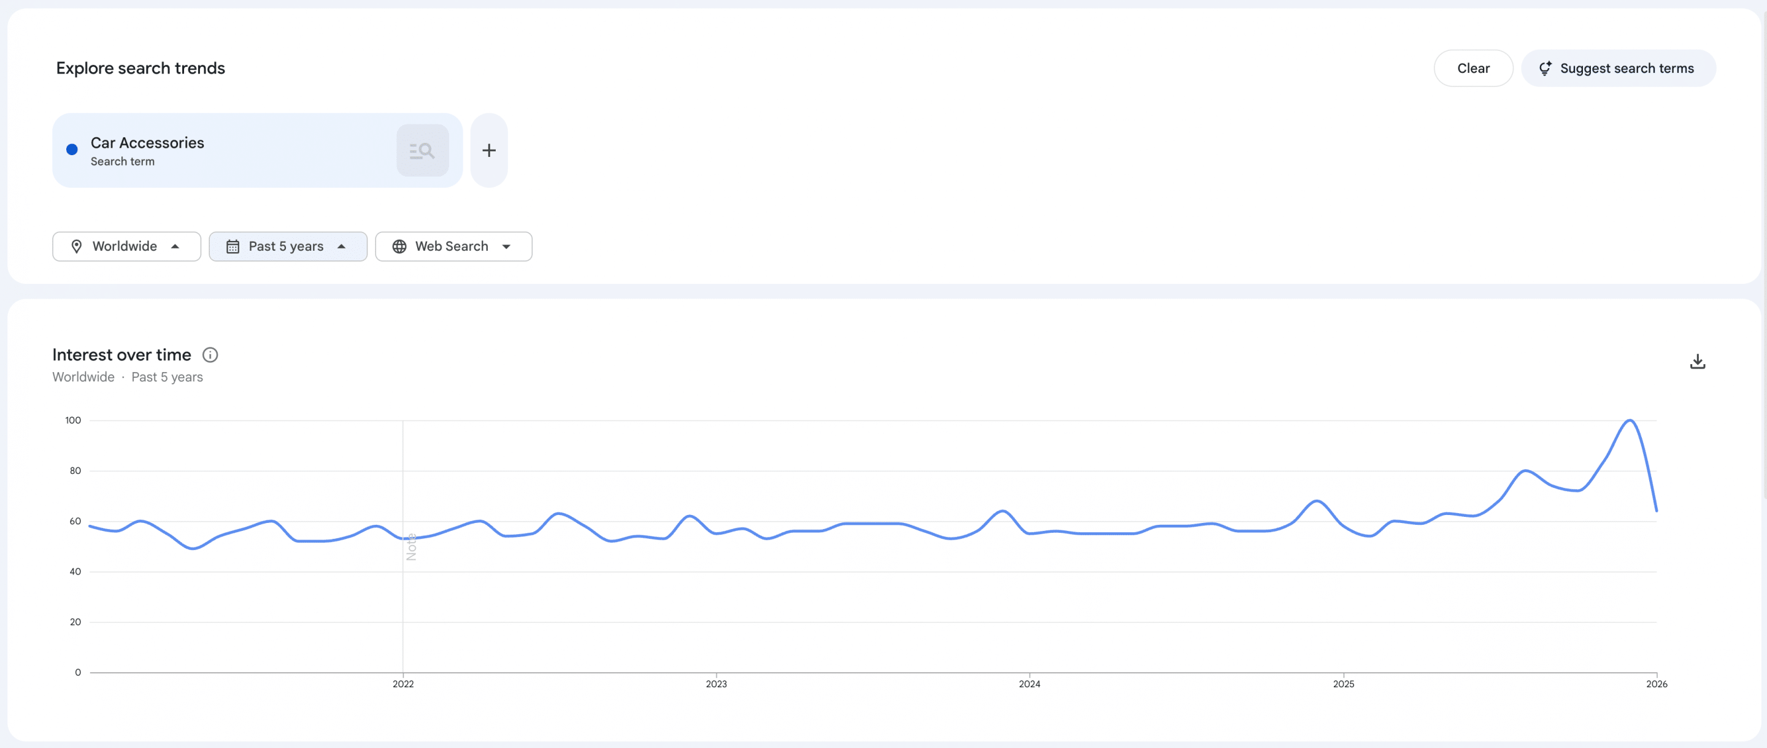Click the location pin icon
The width and height of the screenshot is (1767, 748).
[77, 246]
